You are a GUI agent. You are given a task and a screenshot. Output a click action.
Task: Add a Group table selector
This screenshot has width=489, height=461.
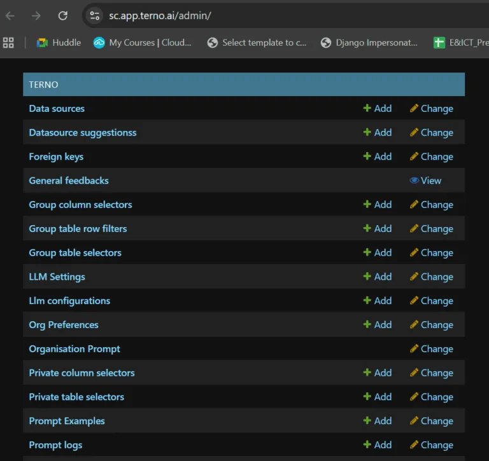click(378, 252)
